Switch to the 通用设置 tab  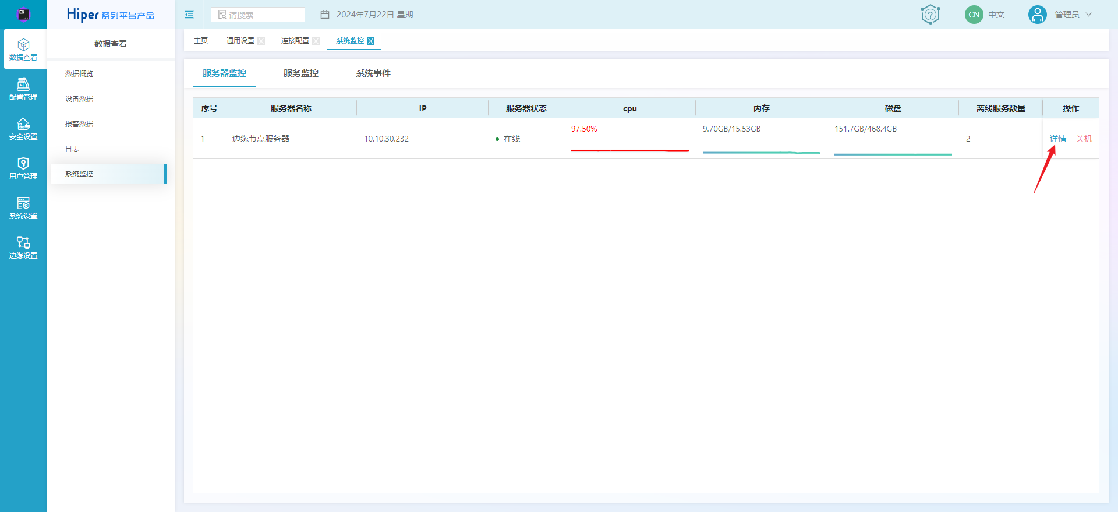click(240, 41)
